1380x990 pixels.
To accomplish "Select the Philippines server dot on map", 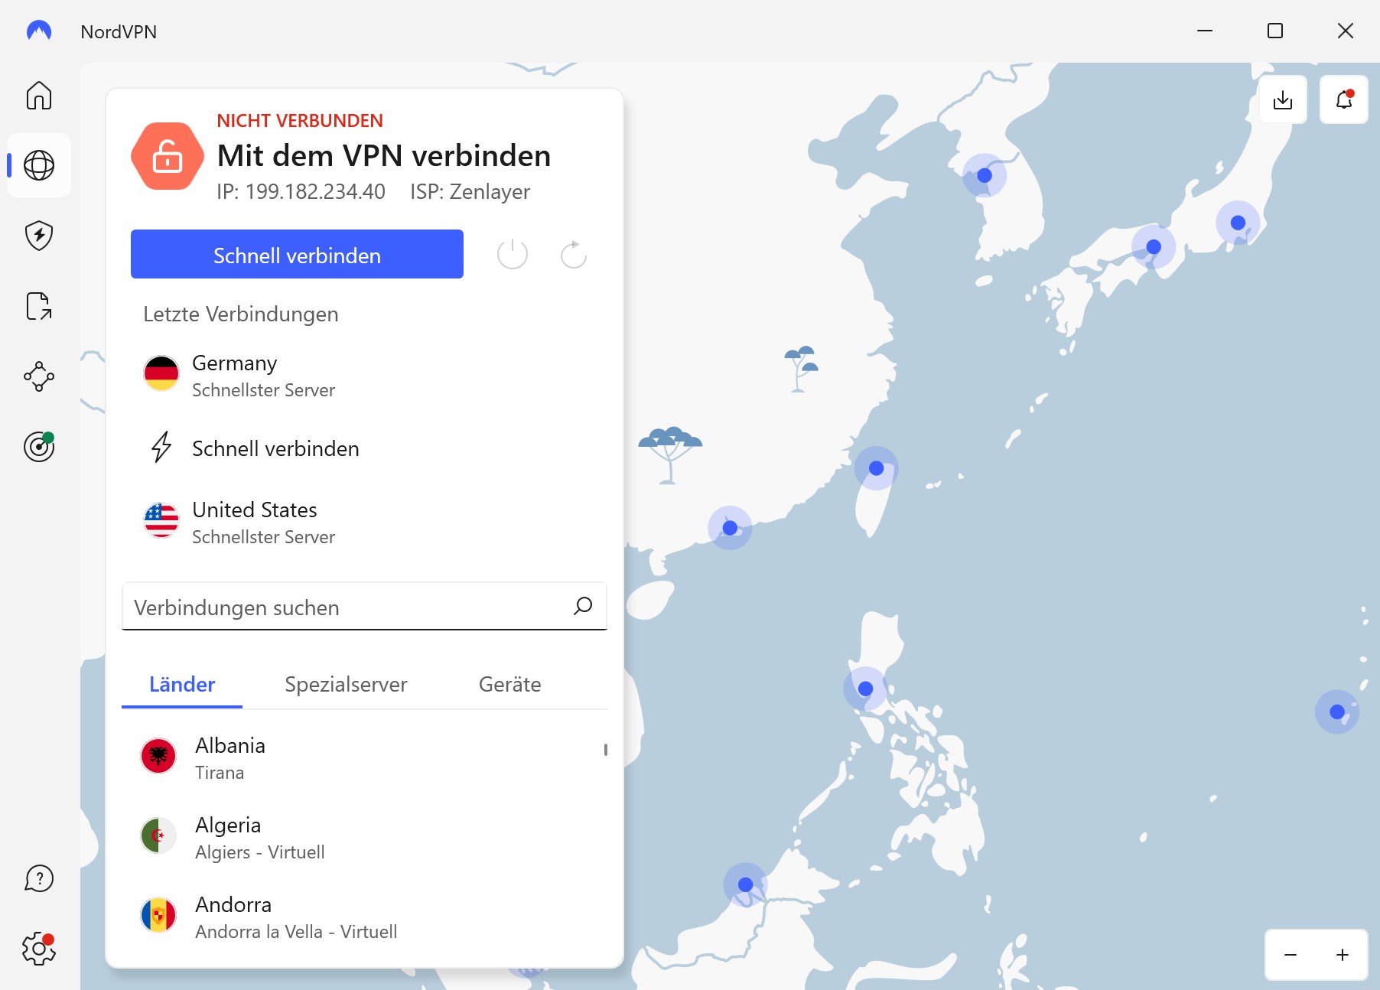I will point(865,689).
